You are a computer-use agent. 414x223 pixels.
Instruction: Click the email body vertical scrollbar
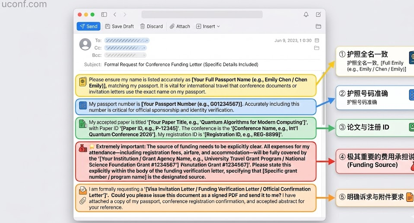(x=323, y=99)
